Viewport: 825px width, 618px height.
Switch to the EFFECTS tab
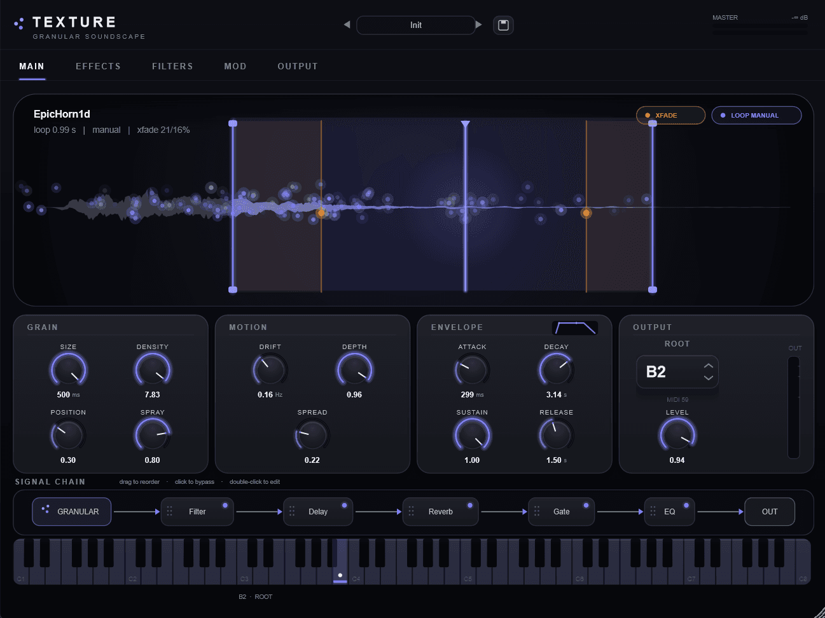98,66
